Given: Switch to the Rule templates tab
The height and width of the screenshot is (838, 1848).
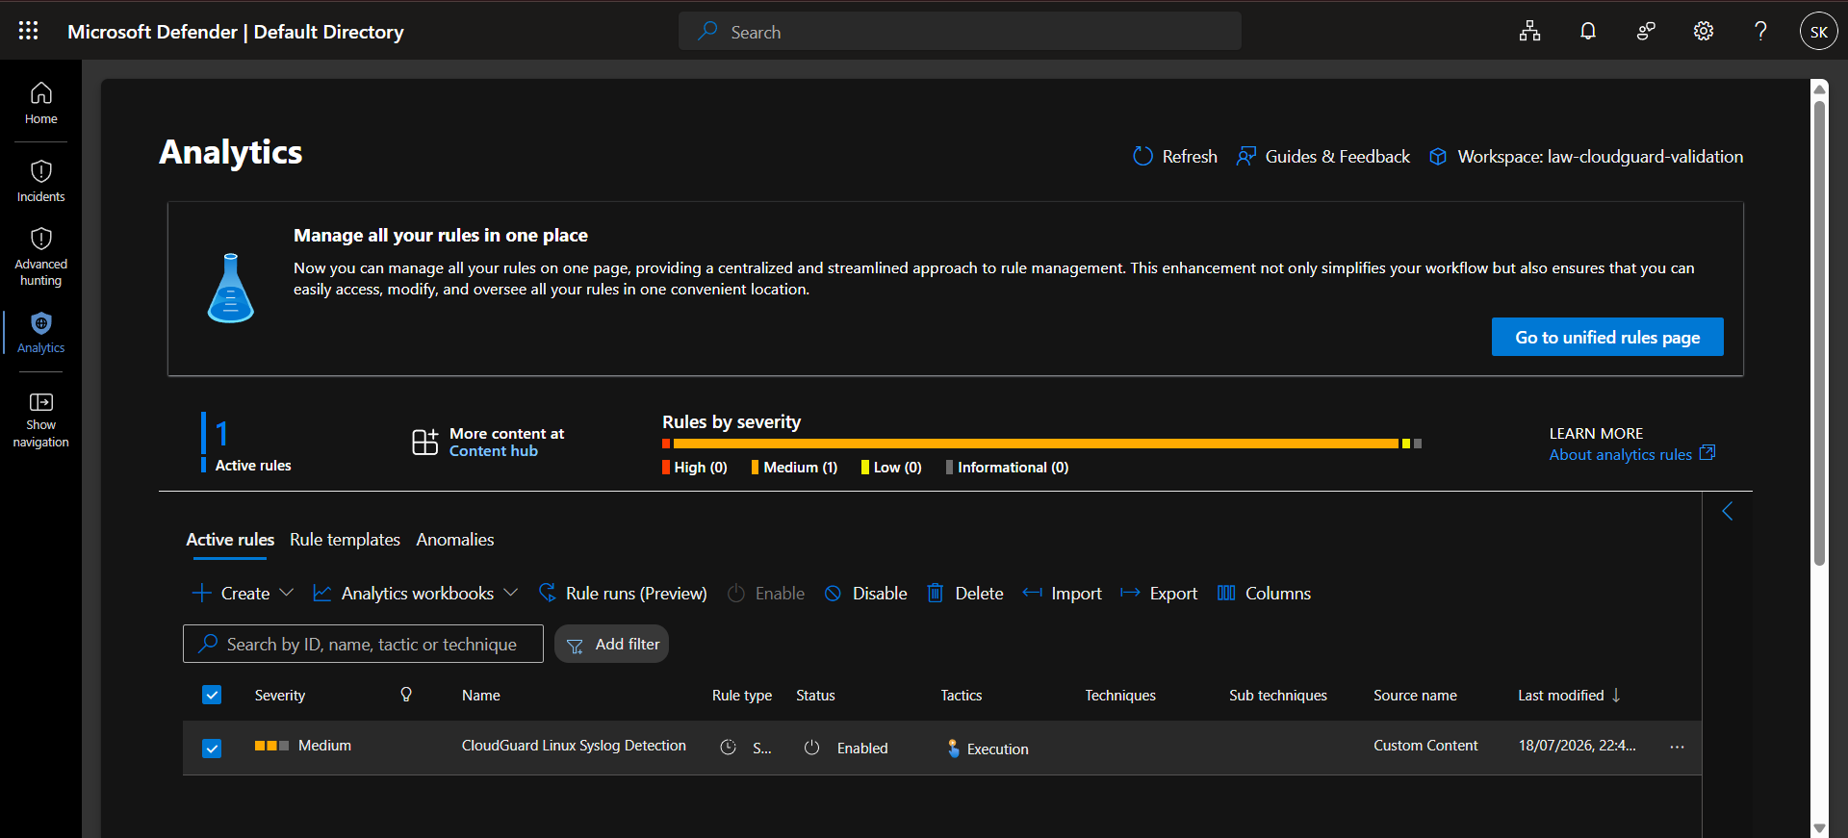Looking at the screenshot, I should [x=345, y=540].
